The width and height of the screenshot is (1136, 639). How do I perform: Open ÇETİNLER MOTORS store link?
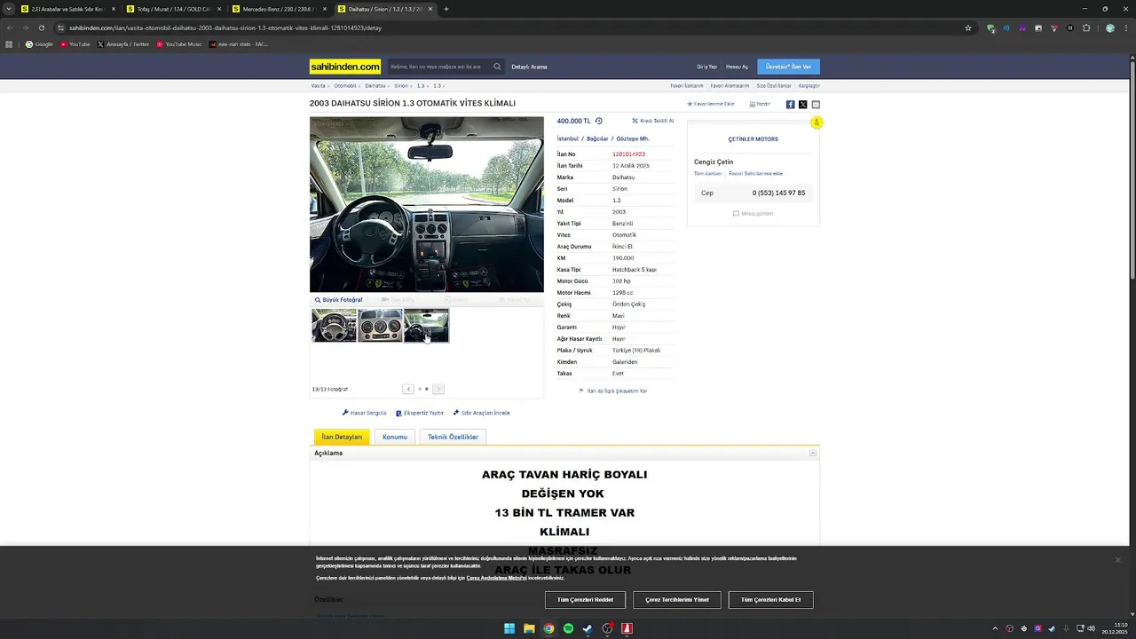tap(753, 139)
